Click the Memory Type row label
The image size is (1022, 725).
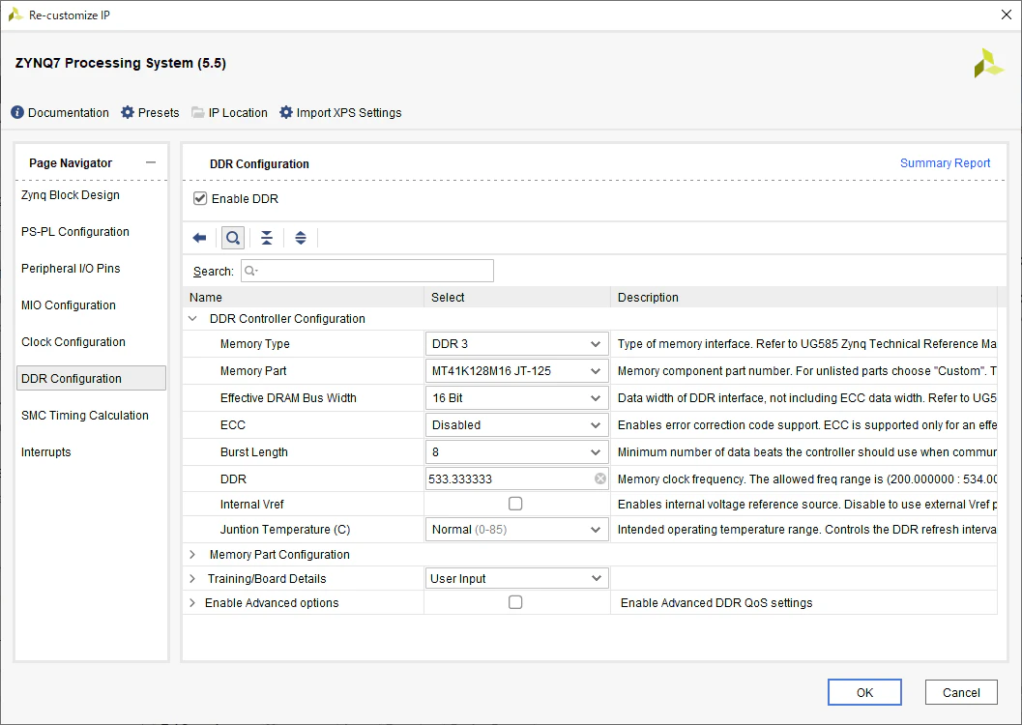(x=255, y=344)
